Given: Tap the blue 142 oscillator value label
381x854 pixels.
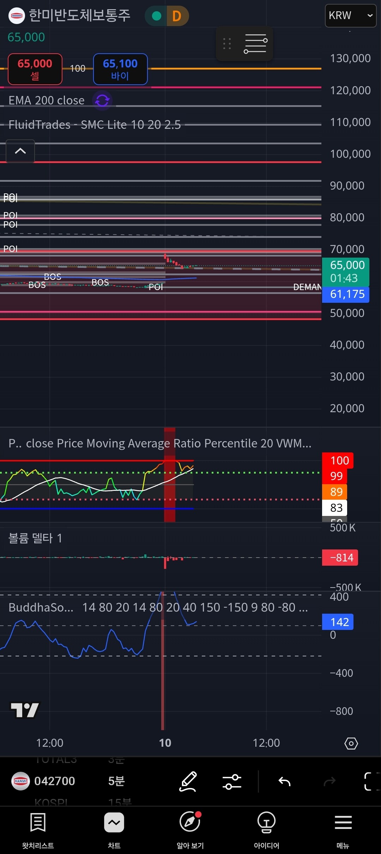Looking at the screenshot, I should coord(338,622).
